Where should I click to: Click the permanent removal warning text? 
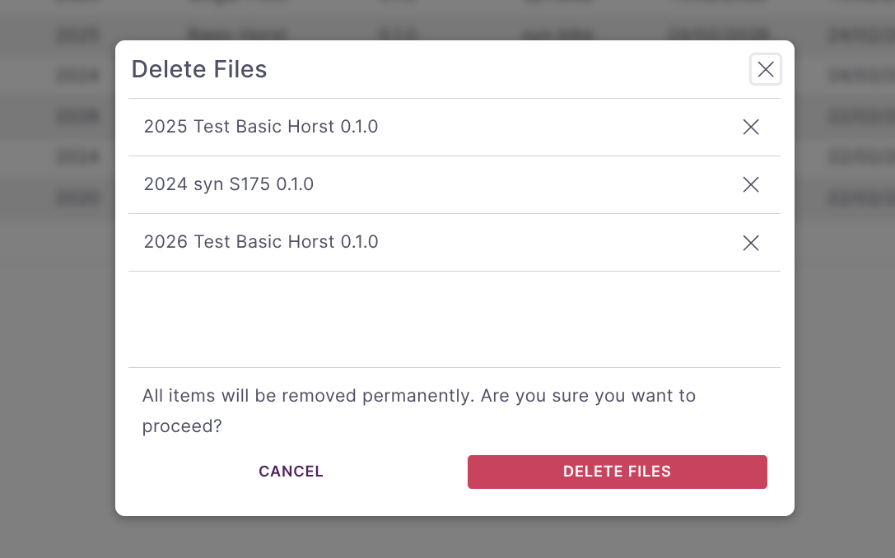[418, 411]
